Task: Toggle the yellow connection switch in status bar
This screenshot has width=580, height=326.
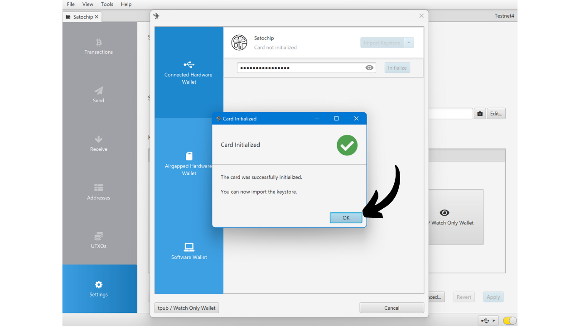Action: tap(510, 321)
